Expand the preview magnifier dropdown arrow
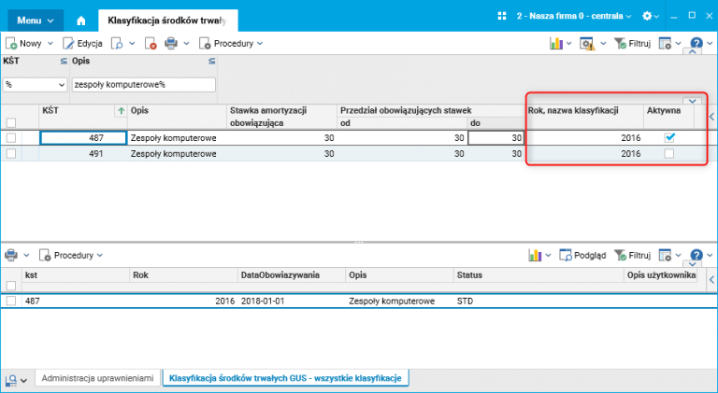The width and height of the screenshot is (718, 393). pos(132,44)
